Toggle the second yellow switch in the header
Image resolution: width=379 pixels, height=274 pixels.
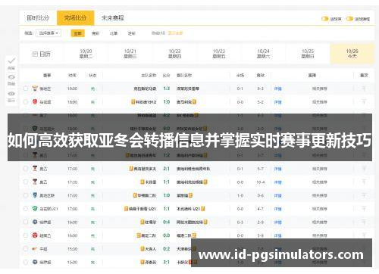click(x=349, y=19)
